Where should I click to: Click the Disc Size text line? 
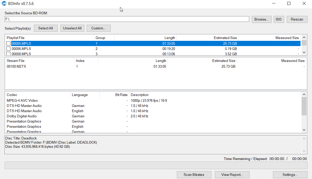click(38, 146)
